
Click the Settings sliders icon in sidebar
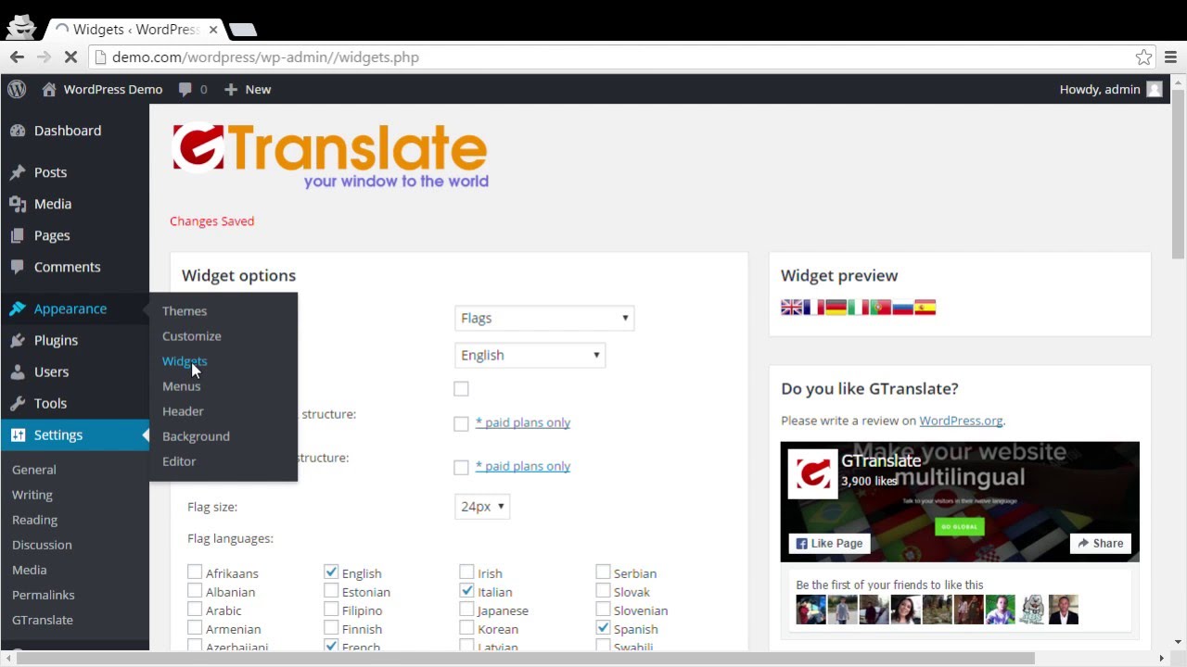18,434
